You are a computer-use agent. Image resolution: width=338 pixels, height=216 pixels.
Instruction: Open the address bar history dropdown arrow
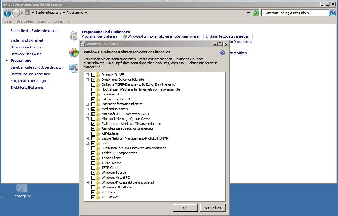click(248, 13)
